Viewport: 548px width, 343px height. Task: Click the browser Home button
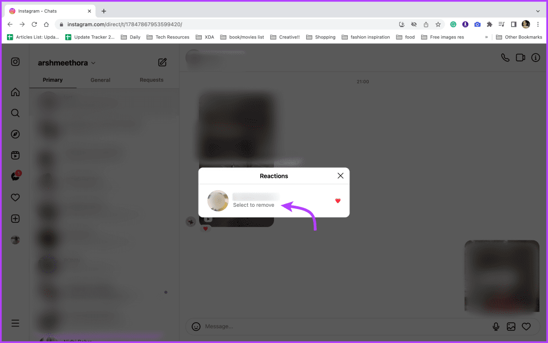pyautogui.click(x=46, y=24)
